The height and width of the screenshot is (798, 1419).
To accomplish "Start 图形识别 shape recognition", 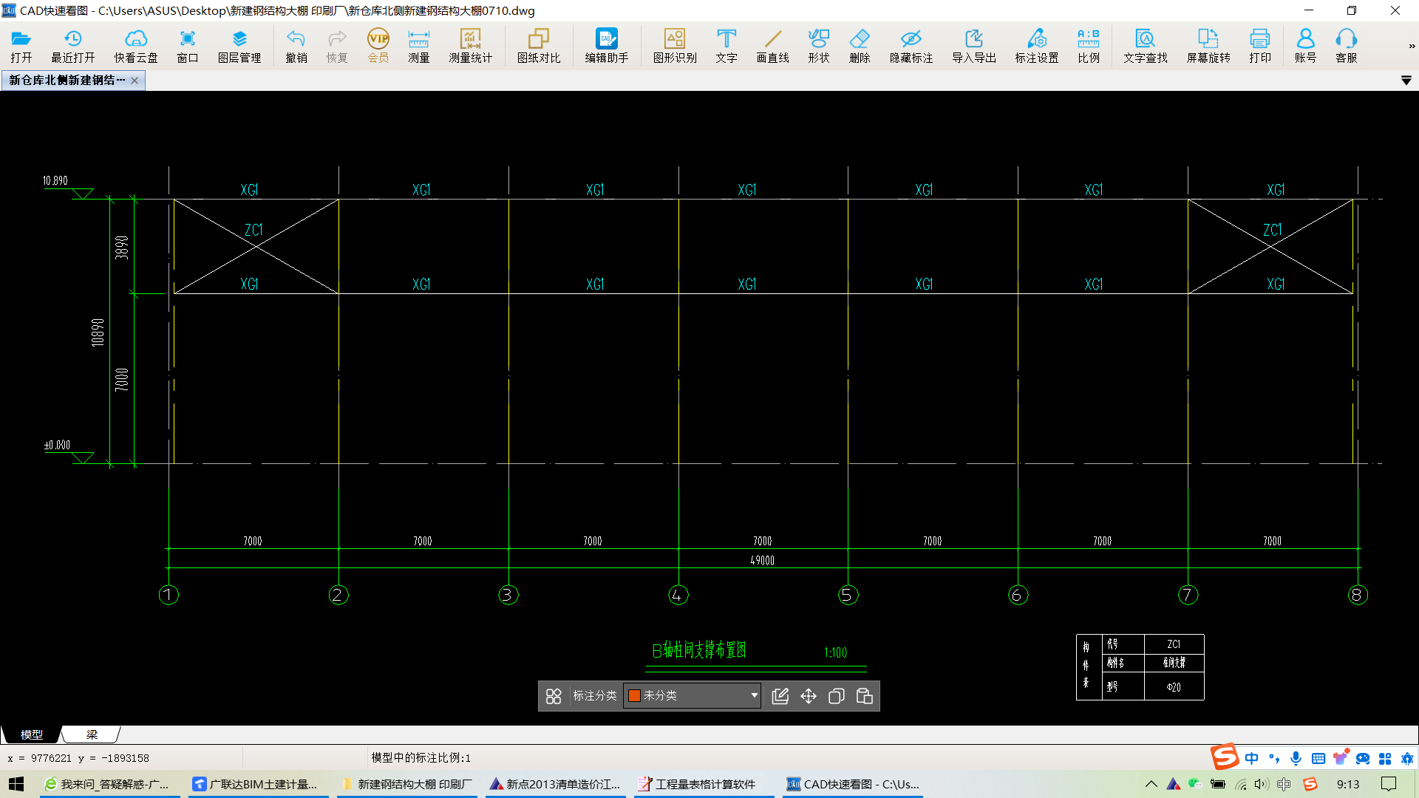I will pos(674,46).
